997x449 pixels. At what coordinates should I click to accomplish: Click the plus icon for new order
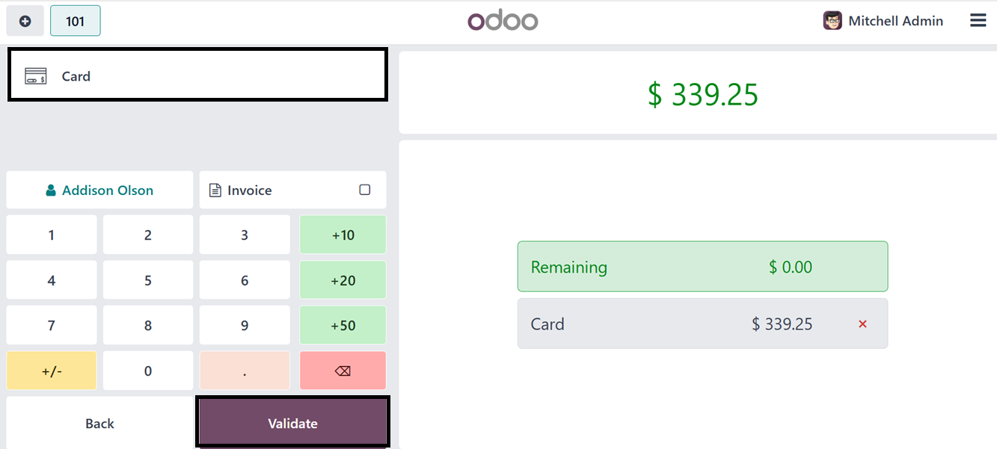click(25, 21)
